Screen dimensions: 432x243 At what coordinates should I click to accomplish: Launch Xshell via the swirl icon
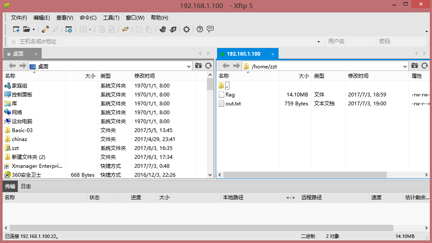point(162,29)
